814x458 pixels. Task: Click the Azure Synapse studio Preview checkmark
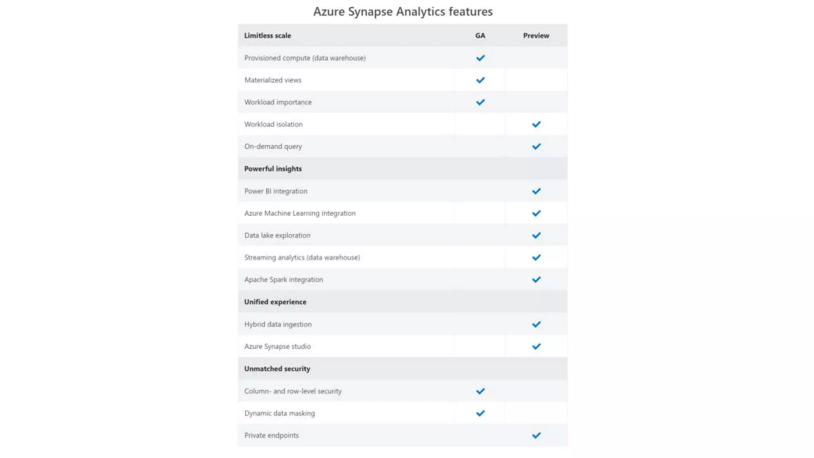pyautogui.click(x=536, y=347)
